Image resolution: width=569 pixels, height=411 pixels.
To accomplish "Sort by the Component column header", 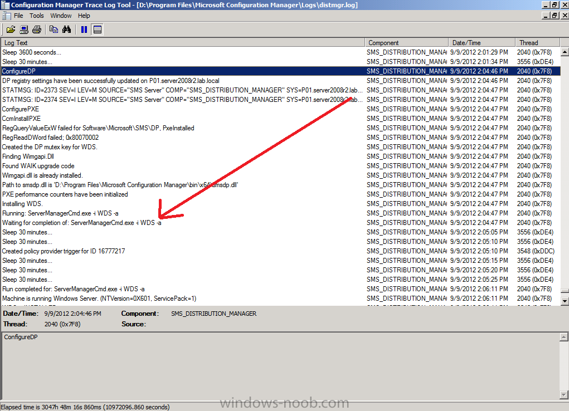I will pyautogui.click(x=406, y=42).
